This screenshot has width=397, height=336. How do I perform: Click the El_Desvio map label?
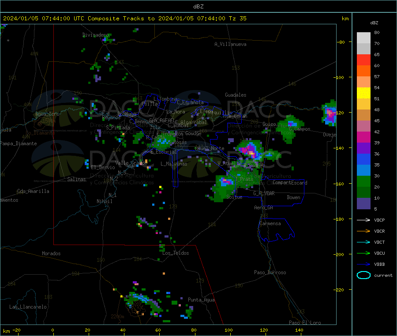[103, 167]
